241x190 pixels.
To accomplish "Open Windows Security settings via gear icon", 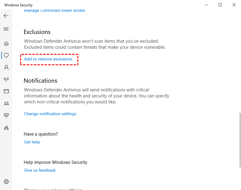I will (x=6, y=182).
